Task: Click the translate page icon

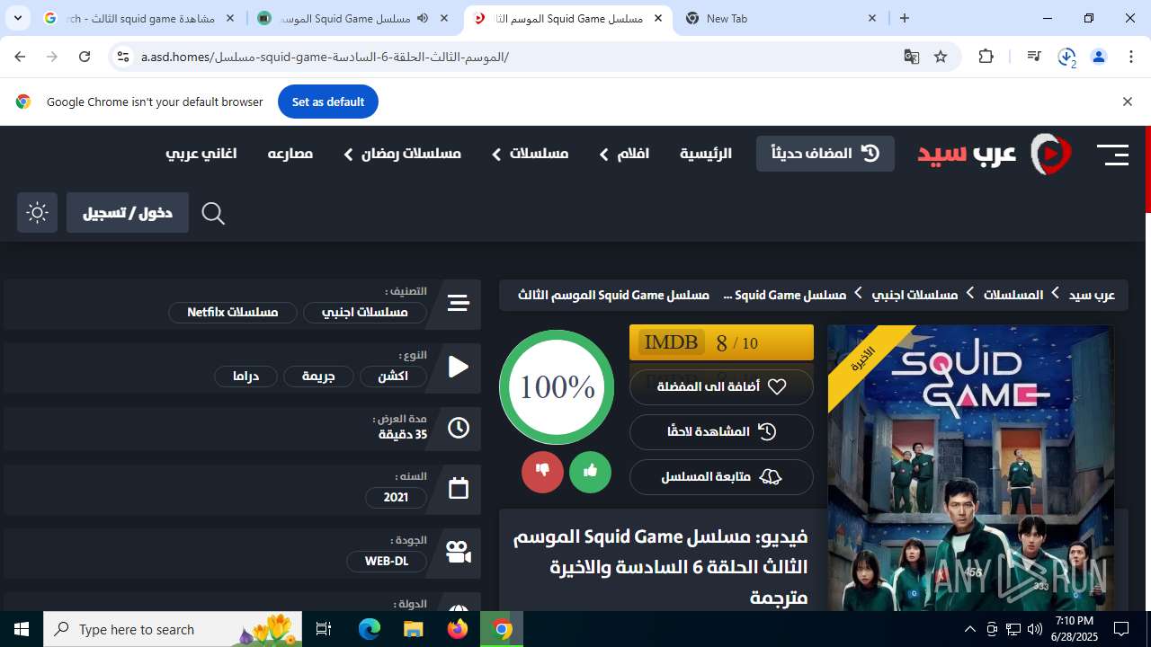Action: point(912,57)
